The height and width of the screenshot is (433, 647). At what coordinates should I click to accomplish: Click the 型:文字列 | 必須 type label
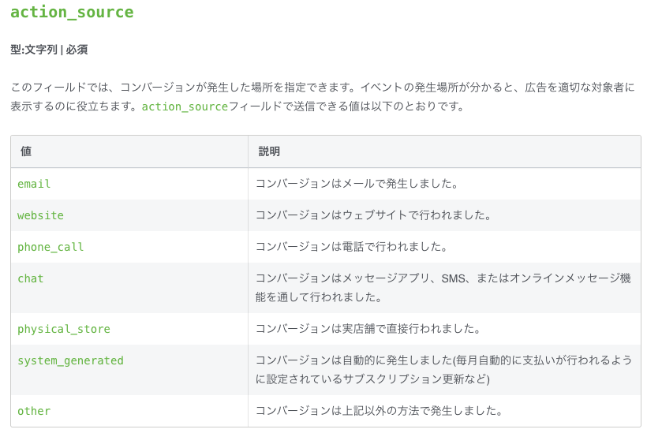pyautogui.click(x=49, y=50)
